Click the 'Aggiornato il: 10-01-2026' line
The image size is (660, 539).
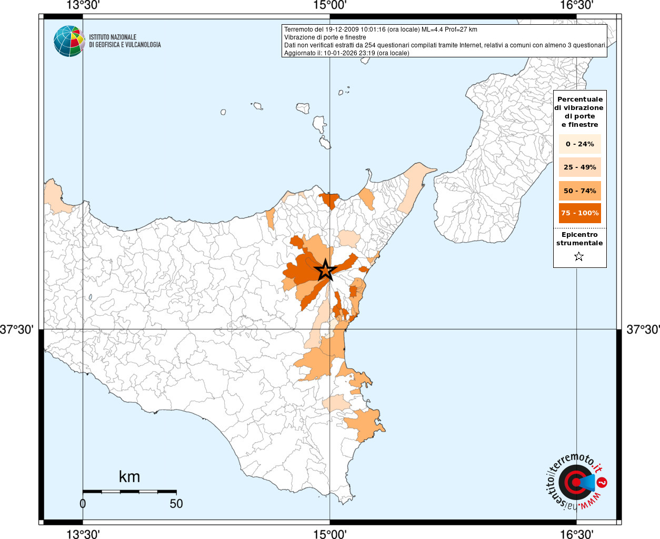pyautogui.click(x=346, y=53)
